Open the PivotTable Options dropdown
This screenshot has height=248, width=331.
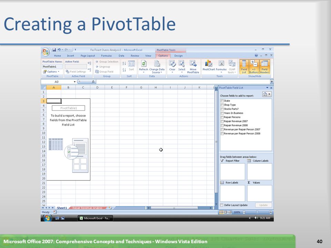pyautogui.click(x=51, y=72)
